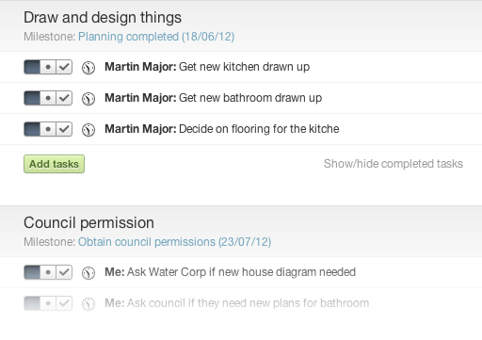Open 'Obtain council permissions (23/07/12)' milestone link
This screenshot has height=340, width=482.
click(x=175, y=242)
